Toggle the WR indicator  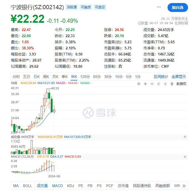(x=177, y=186)
